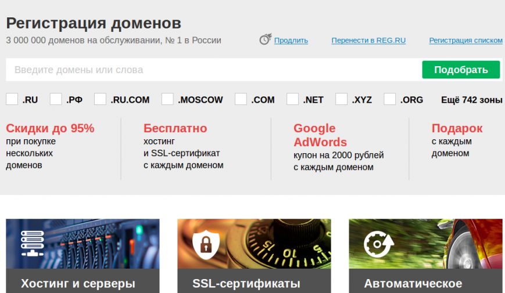Click the Google AdWords coupon heading
Image resolution: width=505 pixels, height=293 pixels.
[320, 135]
